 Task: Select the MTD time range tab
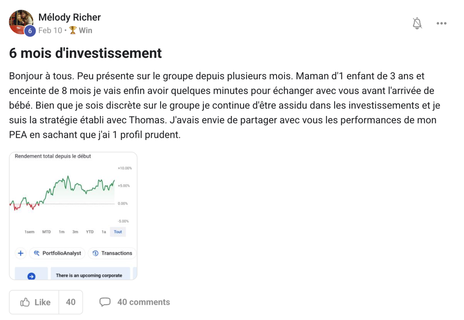coord(46,232)
